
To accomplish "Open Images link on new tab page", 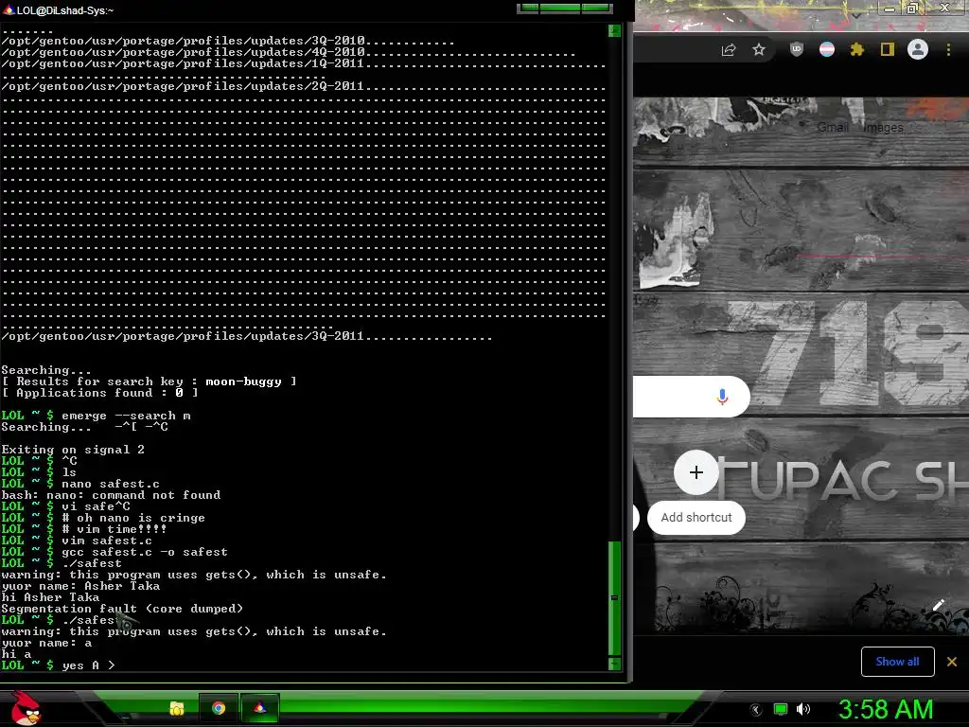I will [x=883, y=128].
